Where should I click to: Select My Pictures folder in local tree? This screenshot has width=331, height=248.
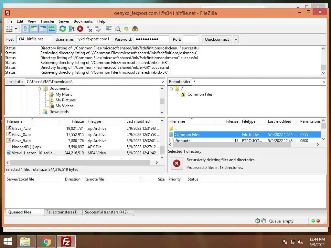coord(66,100)
